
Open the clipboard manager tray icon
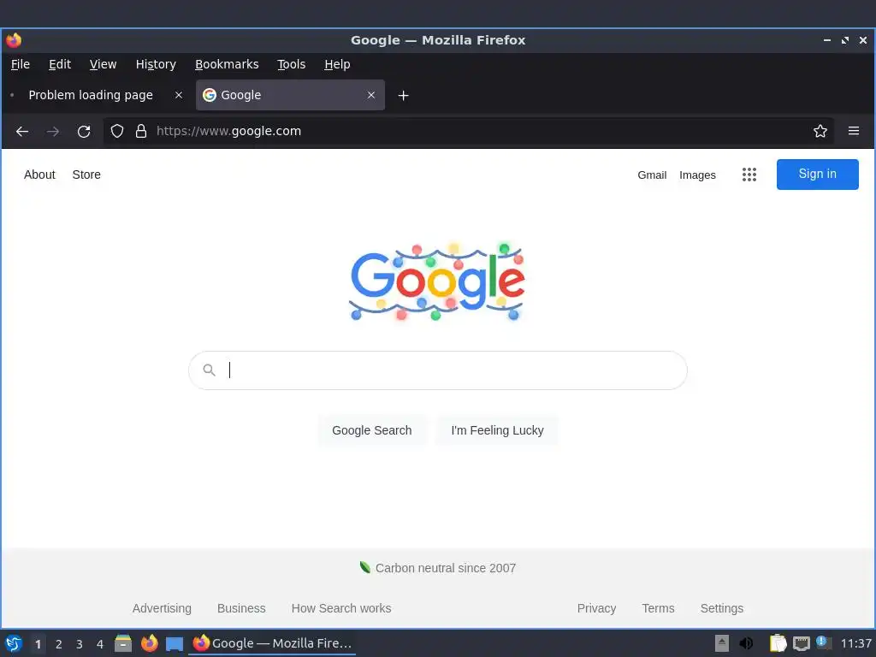778,643
